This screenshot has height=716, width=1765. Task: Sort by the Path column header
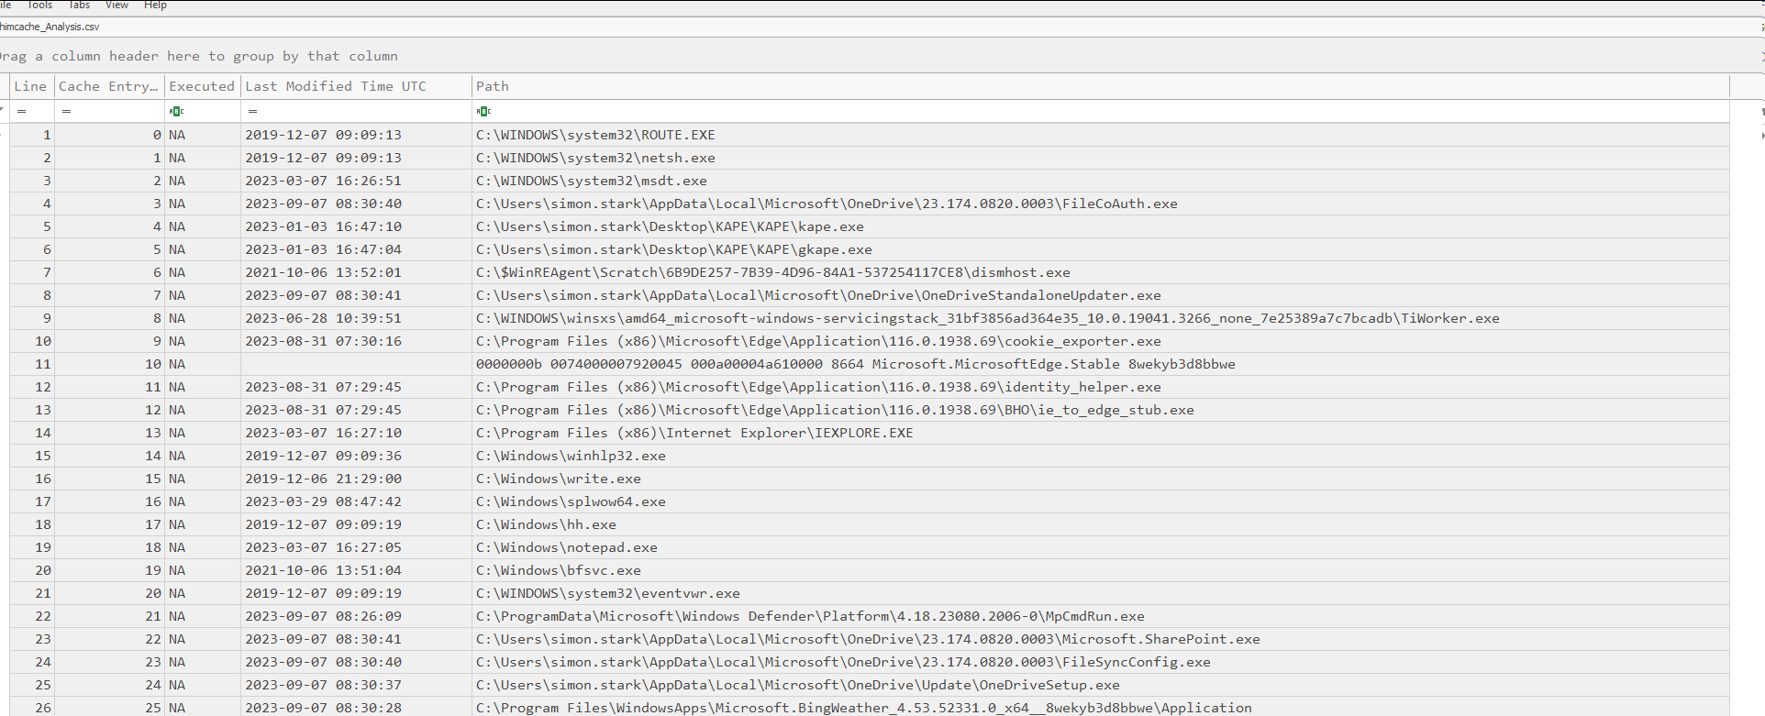tap(493, 86)
